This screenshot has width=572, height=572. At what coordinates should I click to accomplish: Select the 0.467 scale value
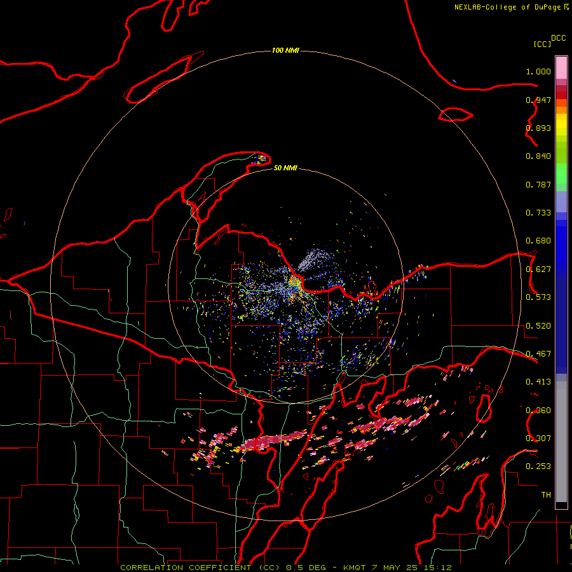[x=538, y=354]
